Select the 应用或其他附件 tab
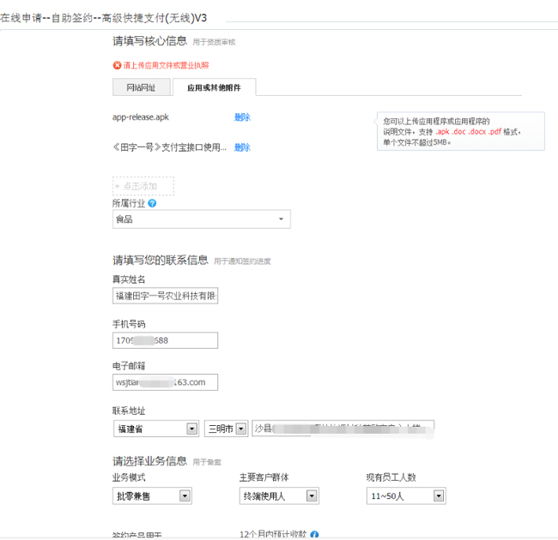The width and height of the screenshot is (558, 540). pos(214,87)
